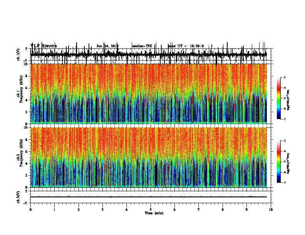
Task: Click inside the ch.2 spectrogram panel
Action: pos(149,157)
